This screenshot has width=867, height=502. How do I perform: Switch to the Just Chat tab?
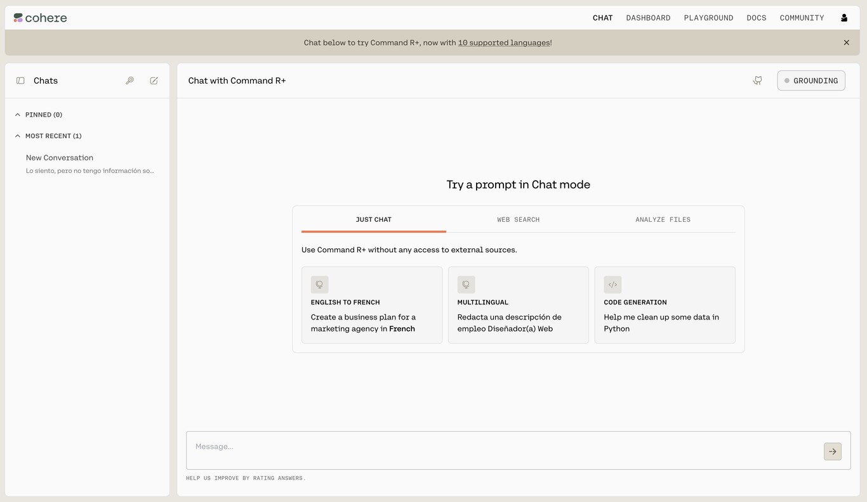(x=374, y=219)
